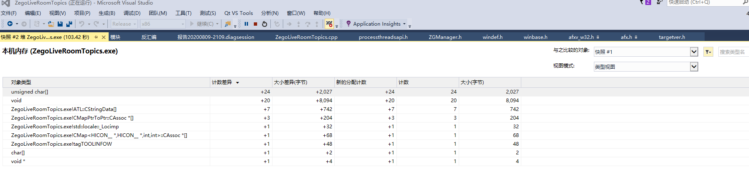Expand the Application Insights dropdown arrow
Viewport: 749px width, 190px height.
pyautogui.click(x=404, y=24)
